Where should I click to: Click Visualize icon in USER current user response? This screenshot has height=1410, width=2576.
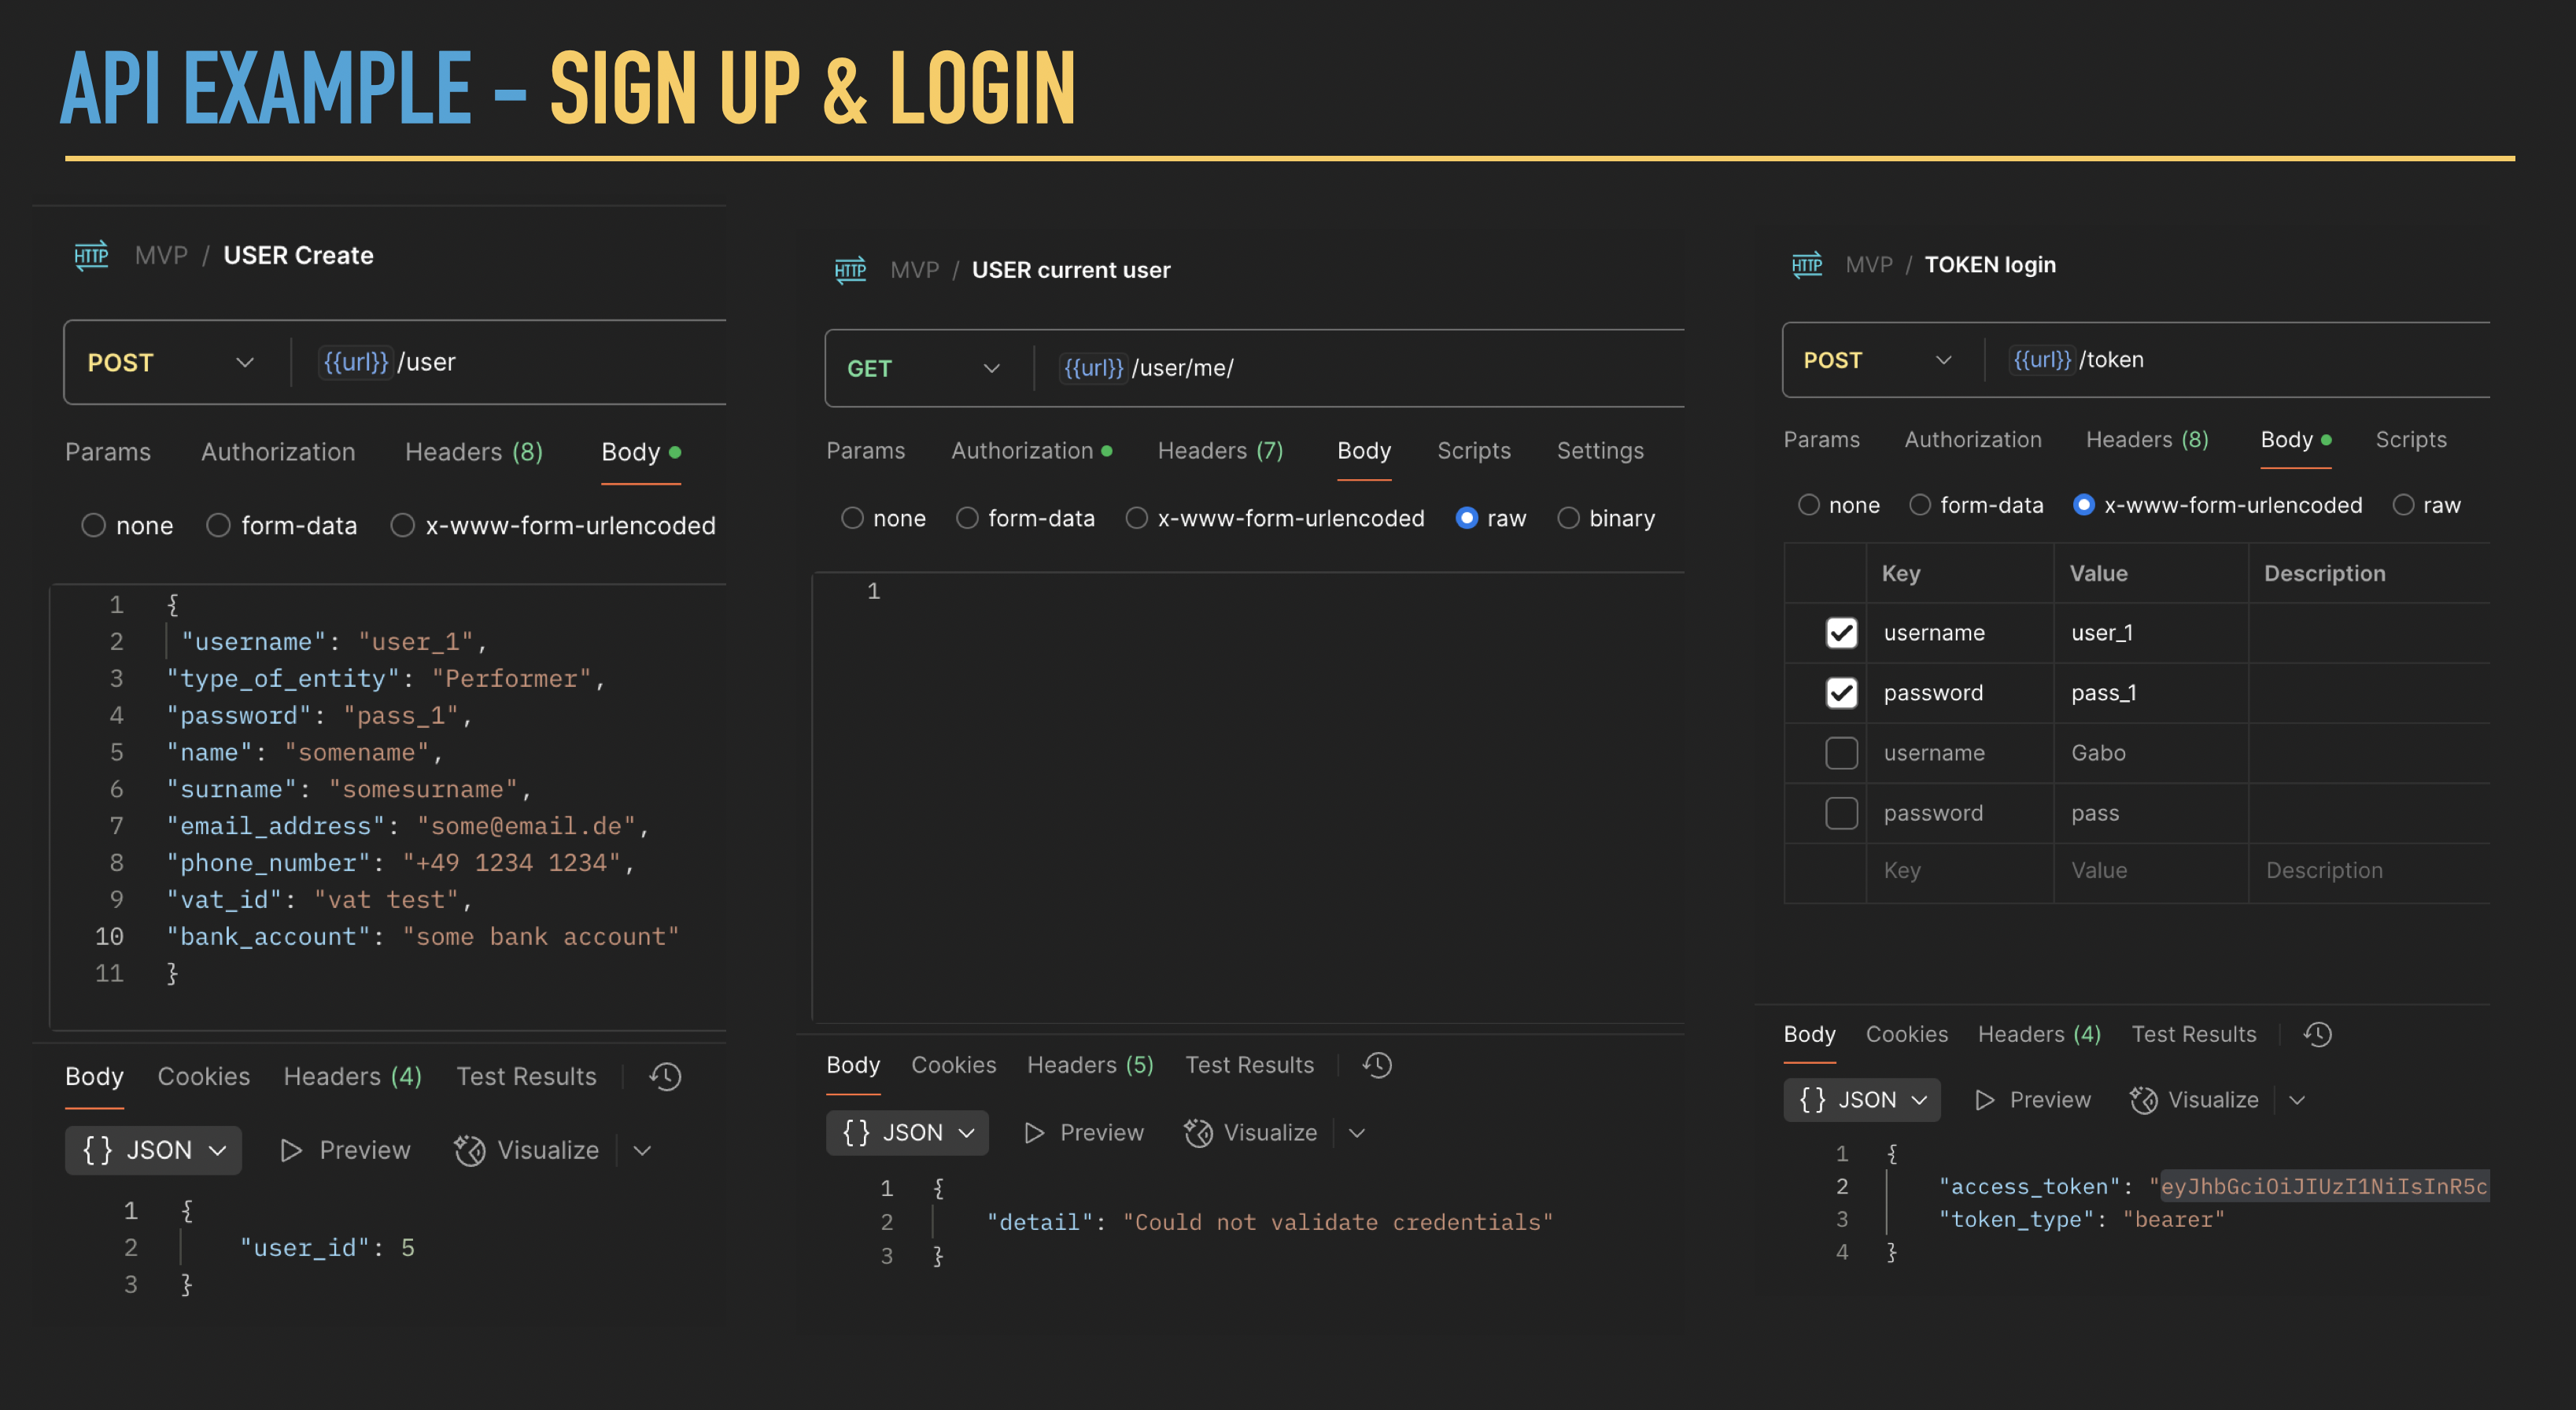(x=1198, y=1132)
